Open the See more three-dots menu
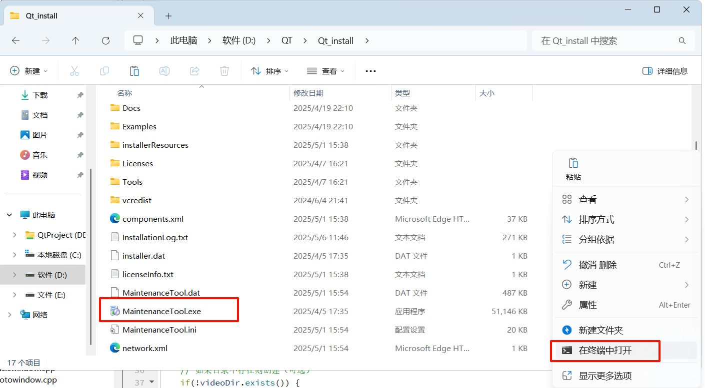705x388 pixels. pos(370,71)
